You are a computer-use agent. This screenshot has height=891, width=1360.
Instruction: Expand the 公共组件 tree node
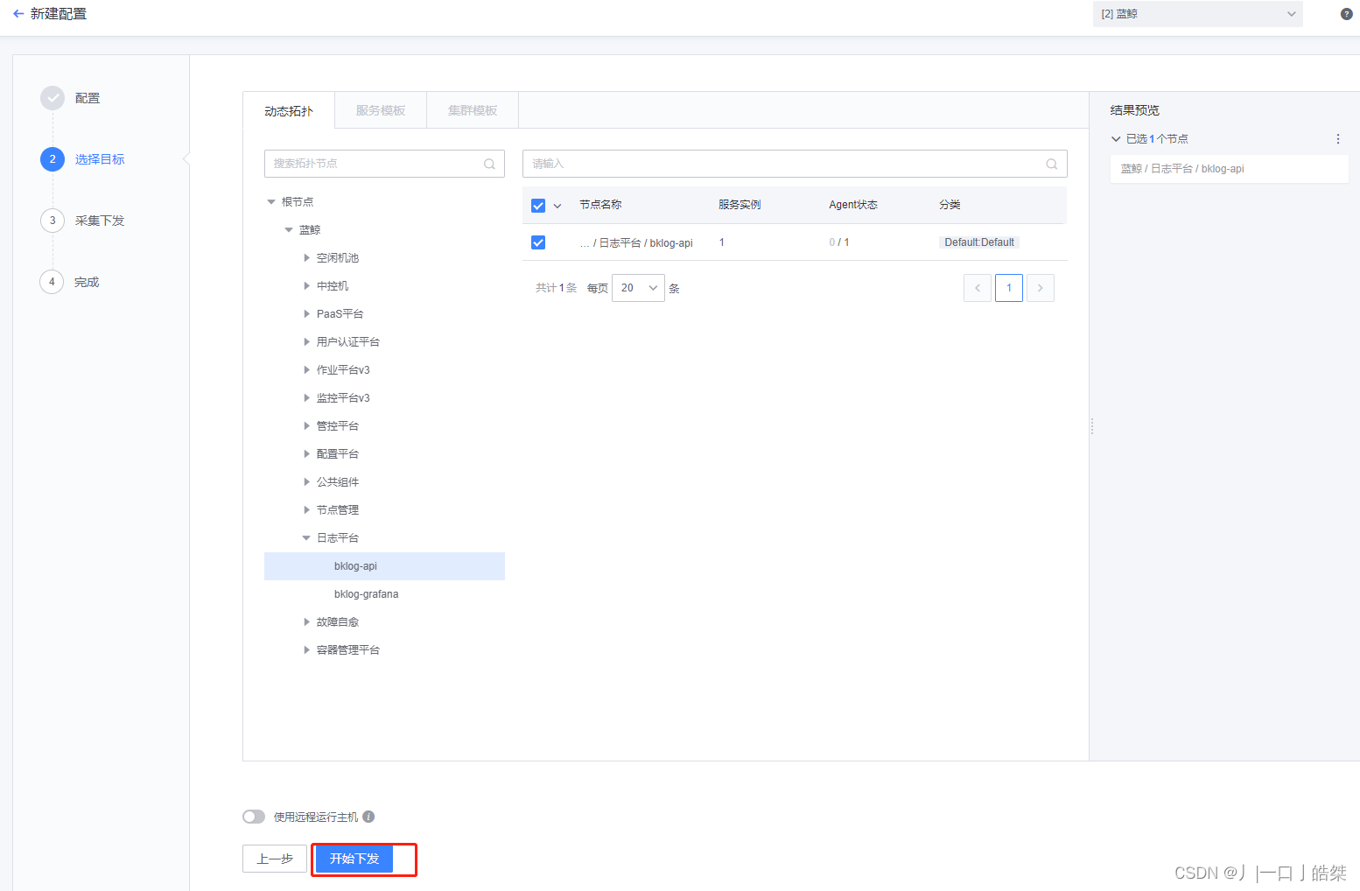point(306,482)
